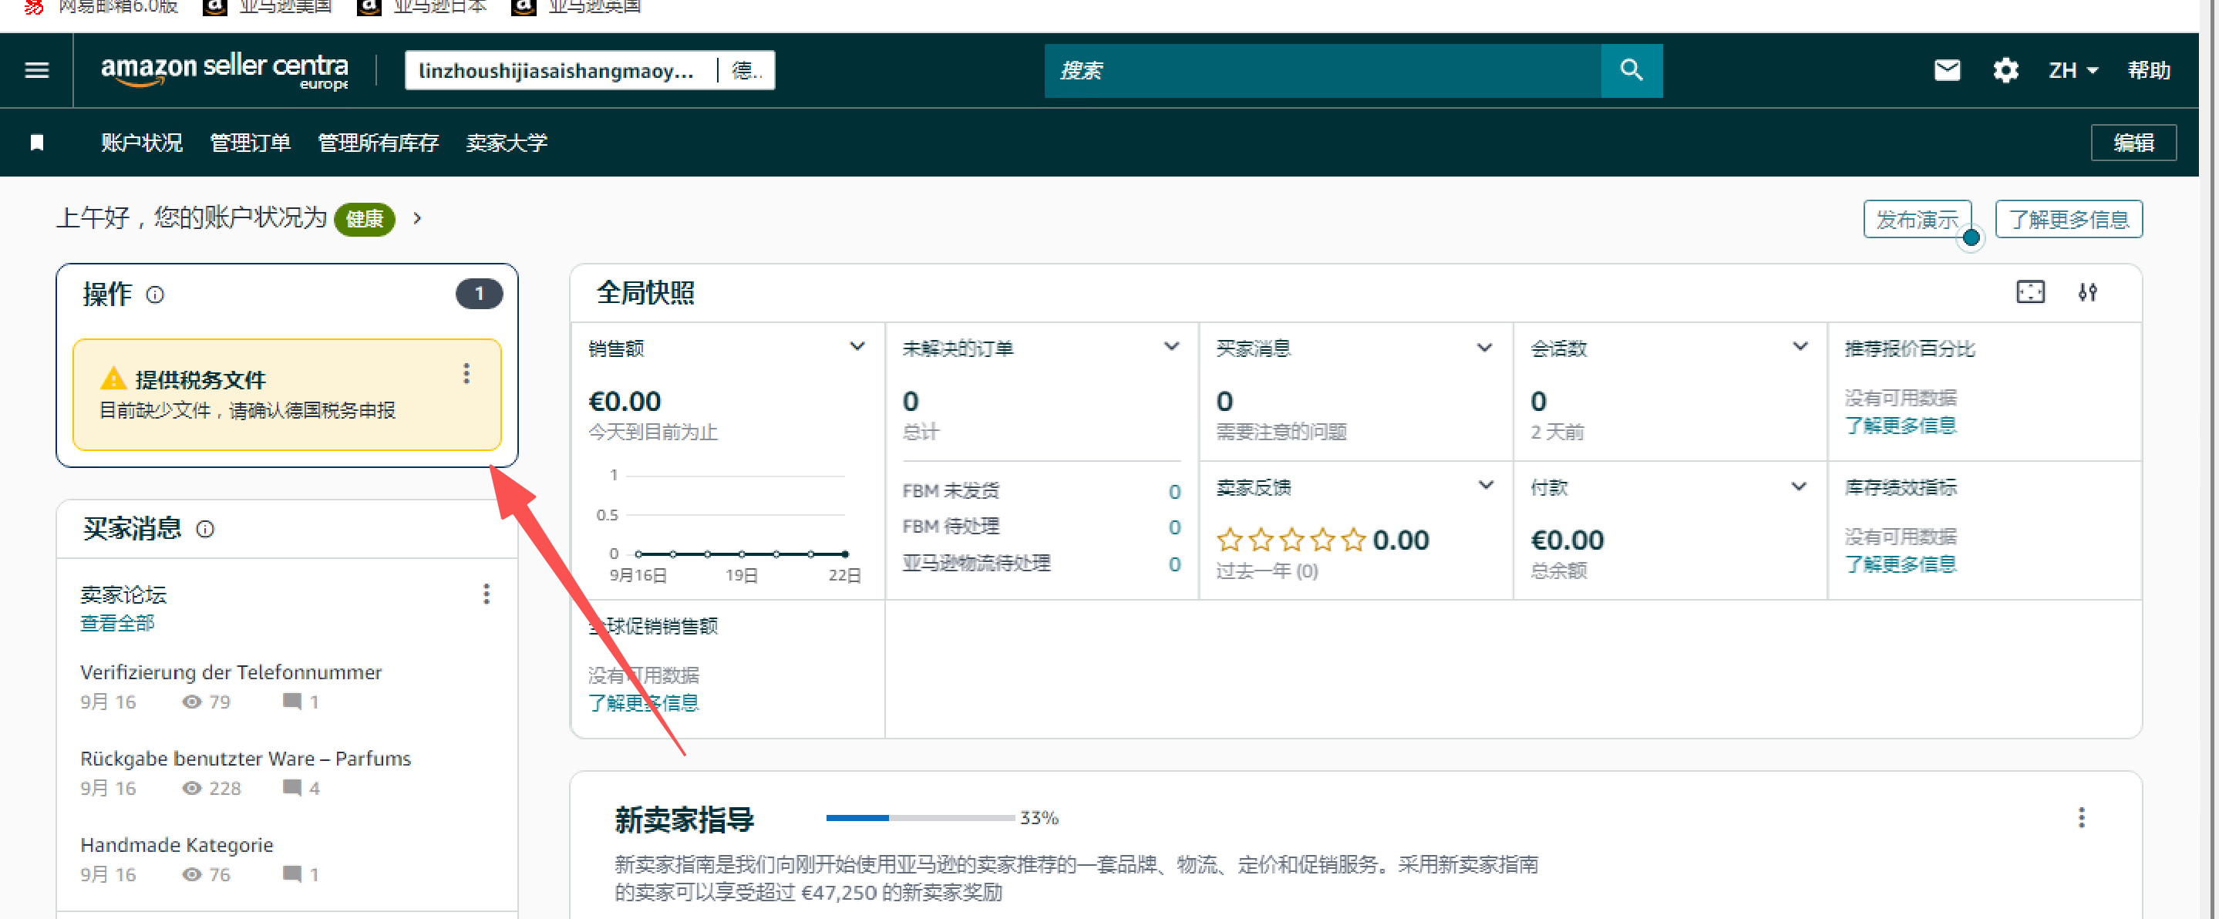The height and width of the screenshot is (919, 2219).
Task: Expand the 销售额 card dropdown
Action: point(857,346)
